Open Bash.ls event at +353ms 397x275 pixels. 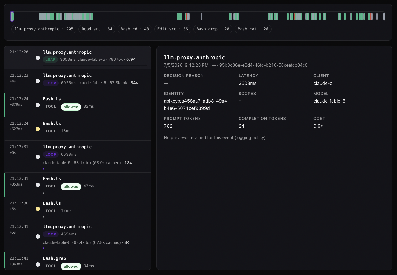pyautogui.click(x=77, y=185)
